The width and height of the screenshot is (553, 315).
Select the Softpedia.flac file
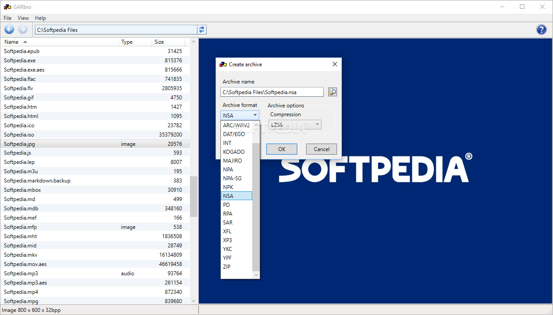(95, 79)
